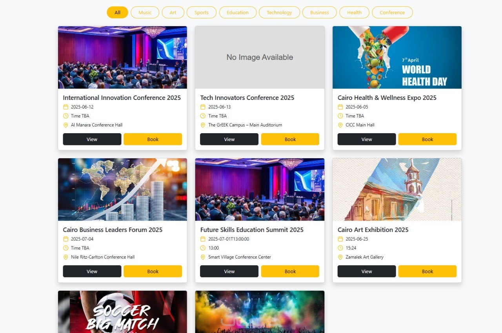The width and height of the screenshot is (502, 333).
Task: View the Cairo Health & Wellness Expo event
Action: 367,139
